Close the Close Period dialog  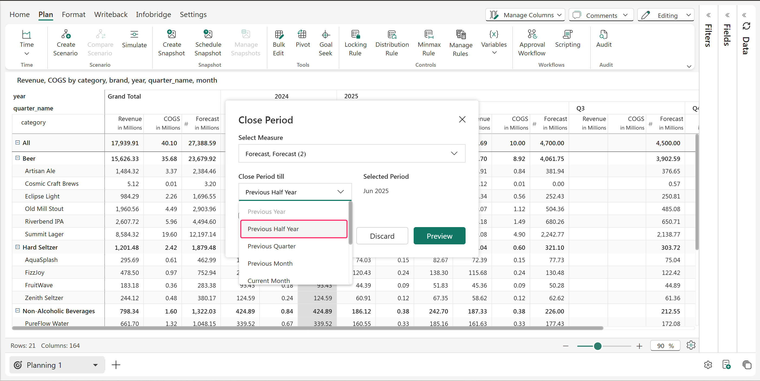coord(462,119)
